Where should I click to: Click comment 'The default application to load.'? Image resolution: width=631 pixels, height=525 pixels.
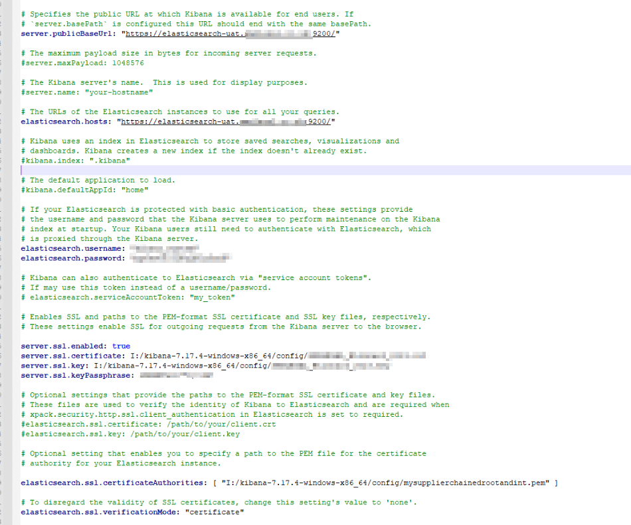point(98,180)
